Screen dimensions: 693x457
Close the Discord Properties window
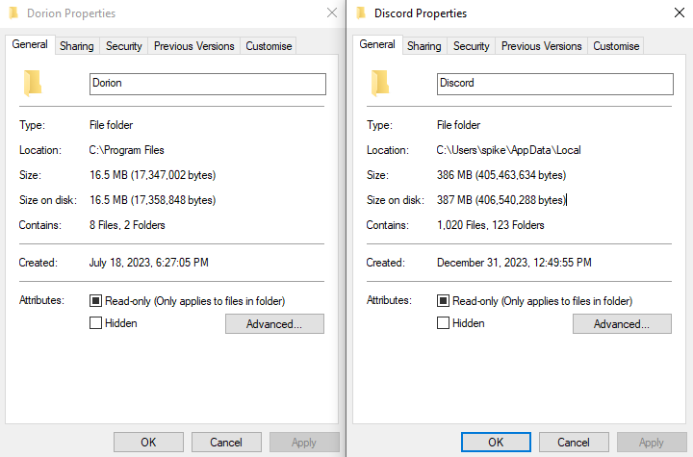tap(680, 13)
